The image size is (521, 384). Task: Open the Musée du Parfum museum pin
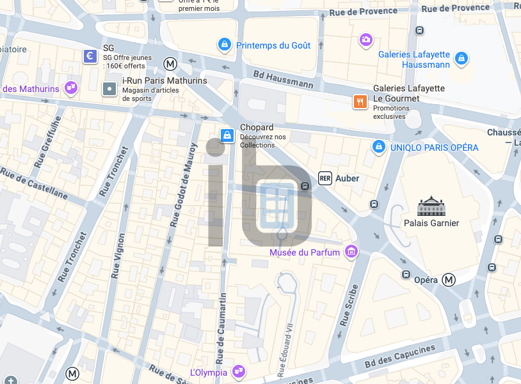point(351,252)
